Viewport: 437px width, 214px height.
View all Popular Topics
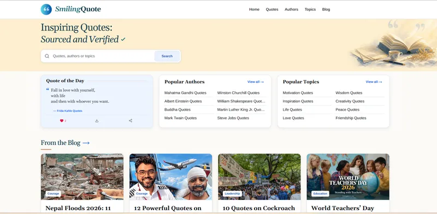(374, 82)
